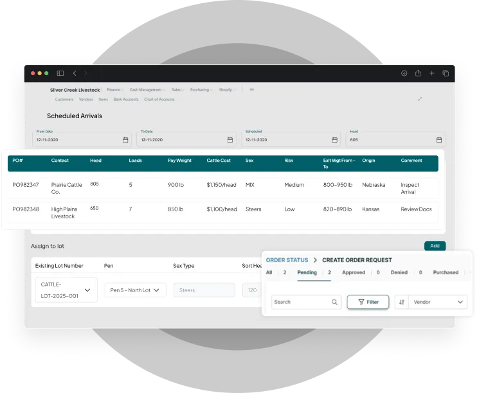The height and width of the screenshot is (393, 479).
Task: Click the expand page icon
Action: coord(420,99)
